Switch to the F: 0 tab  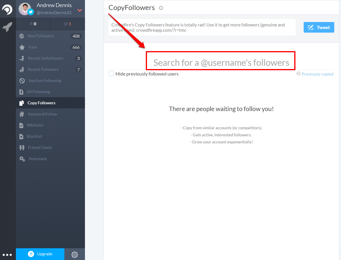33,24
